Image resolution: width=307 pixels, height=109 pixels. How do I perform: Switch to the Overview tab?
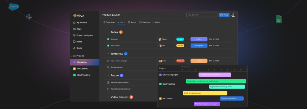109,22
